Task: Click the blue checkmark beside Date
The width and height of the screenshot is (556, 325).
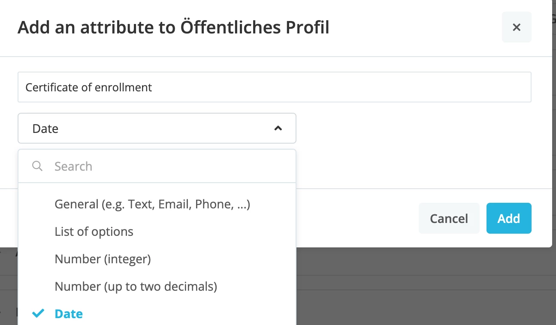Action: [x=38, y=313]
